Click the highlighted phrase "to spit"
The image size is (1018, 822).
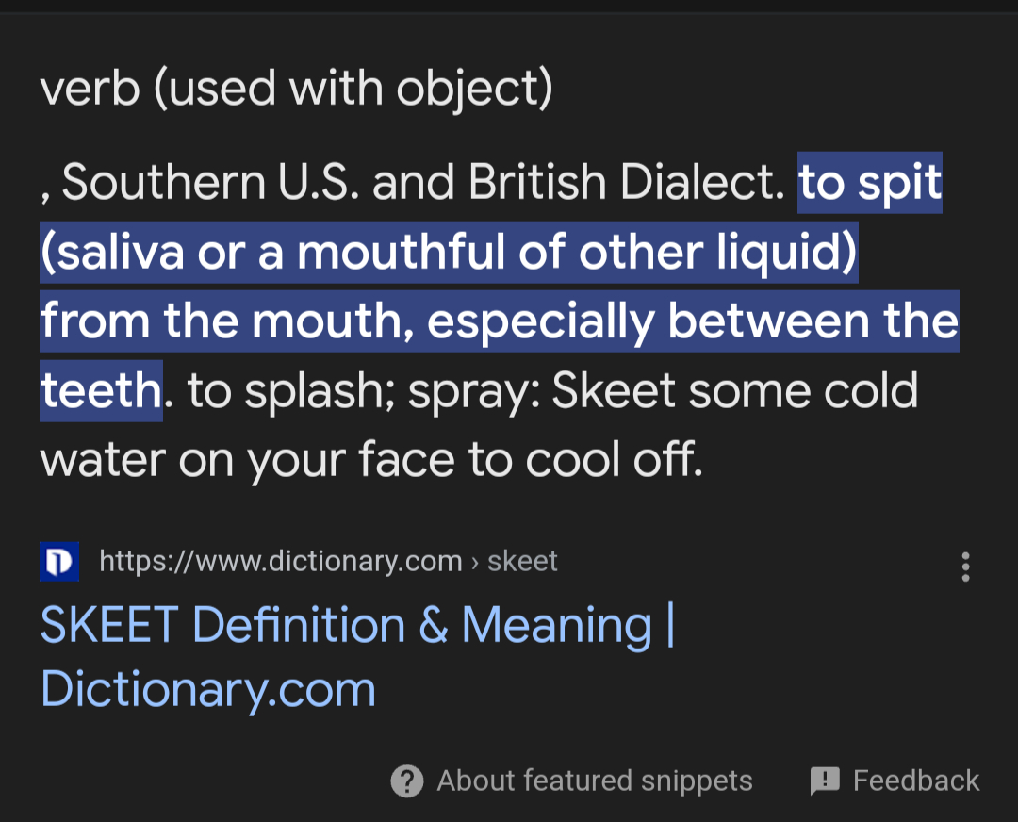[x=870, y=183]
